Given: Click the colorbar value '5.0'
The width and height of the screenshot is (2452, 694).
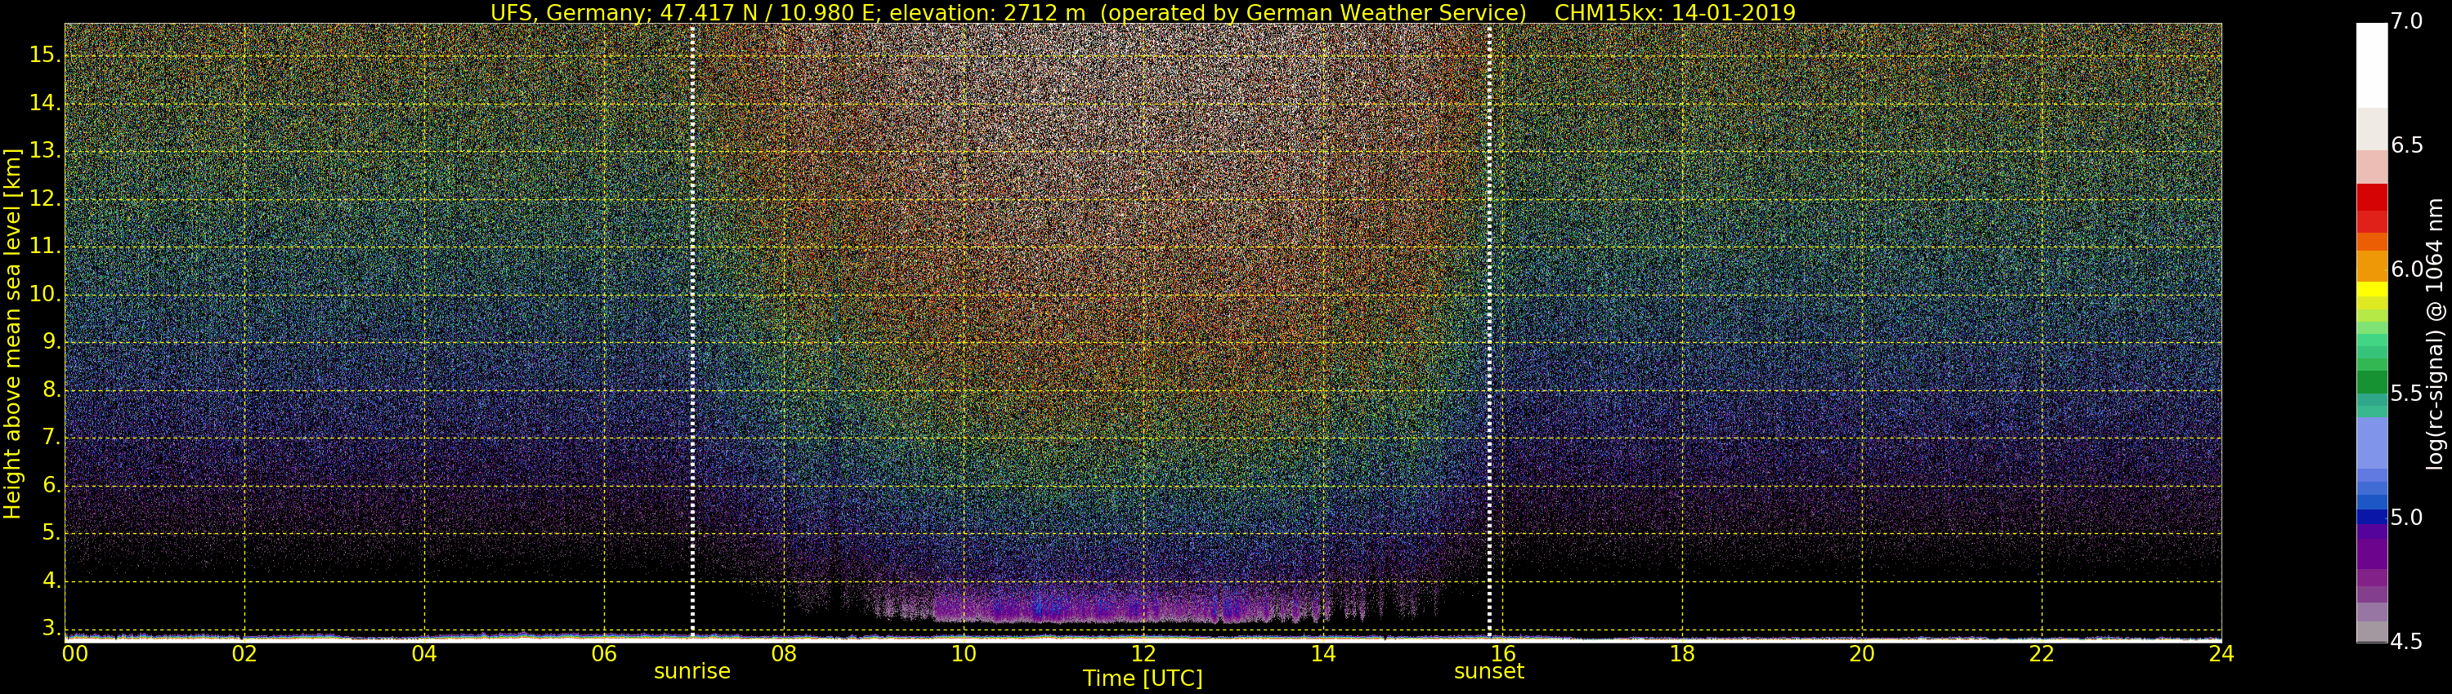Looking at the screenshot, I should 2406,517.
